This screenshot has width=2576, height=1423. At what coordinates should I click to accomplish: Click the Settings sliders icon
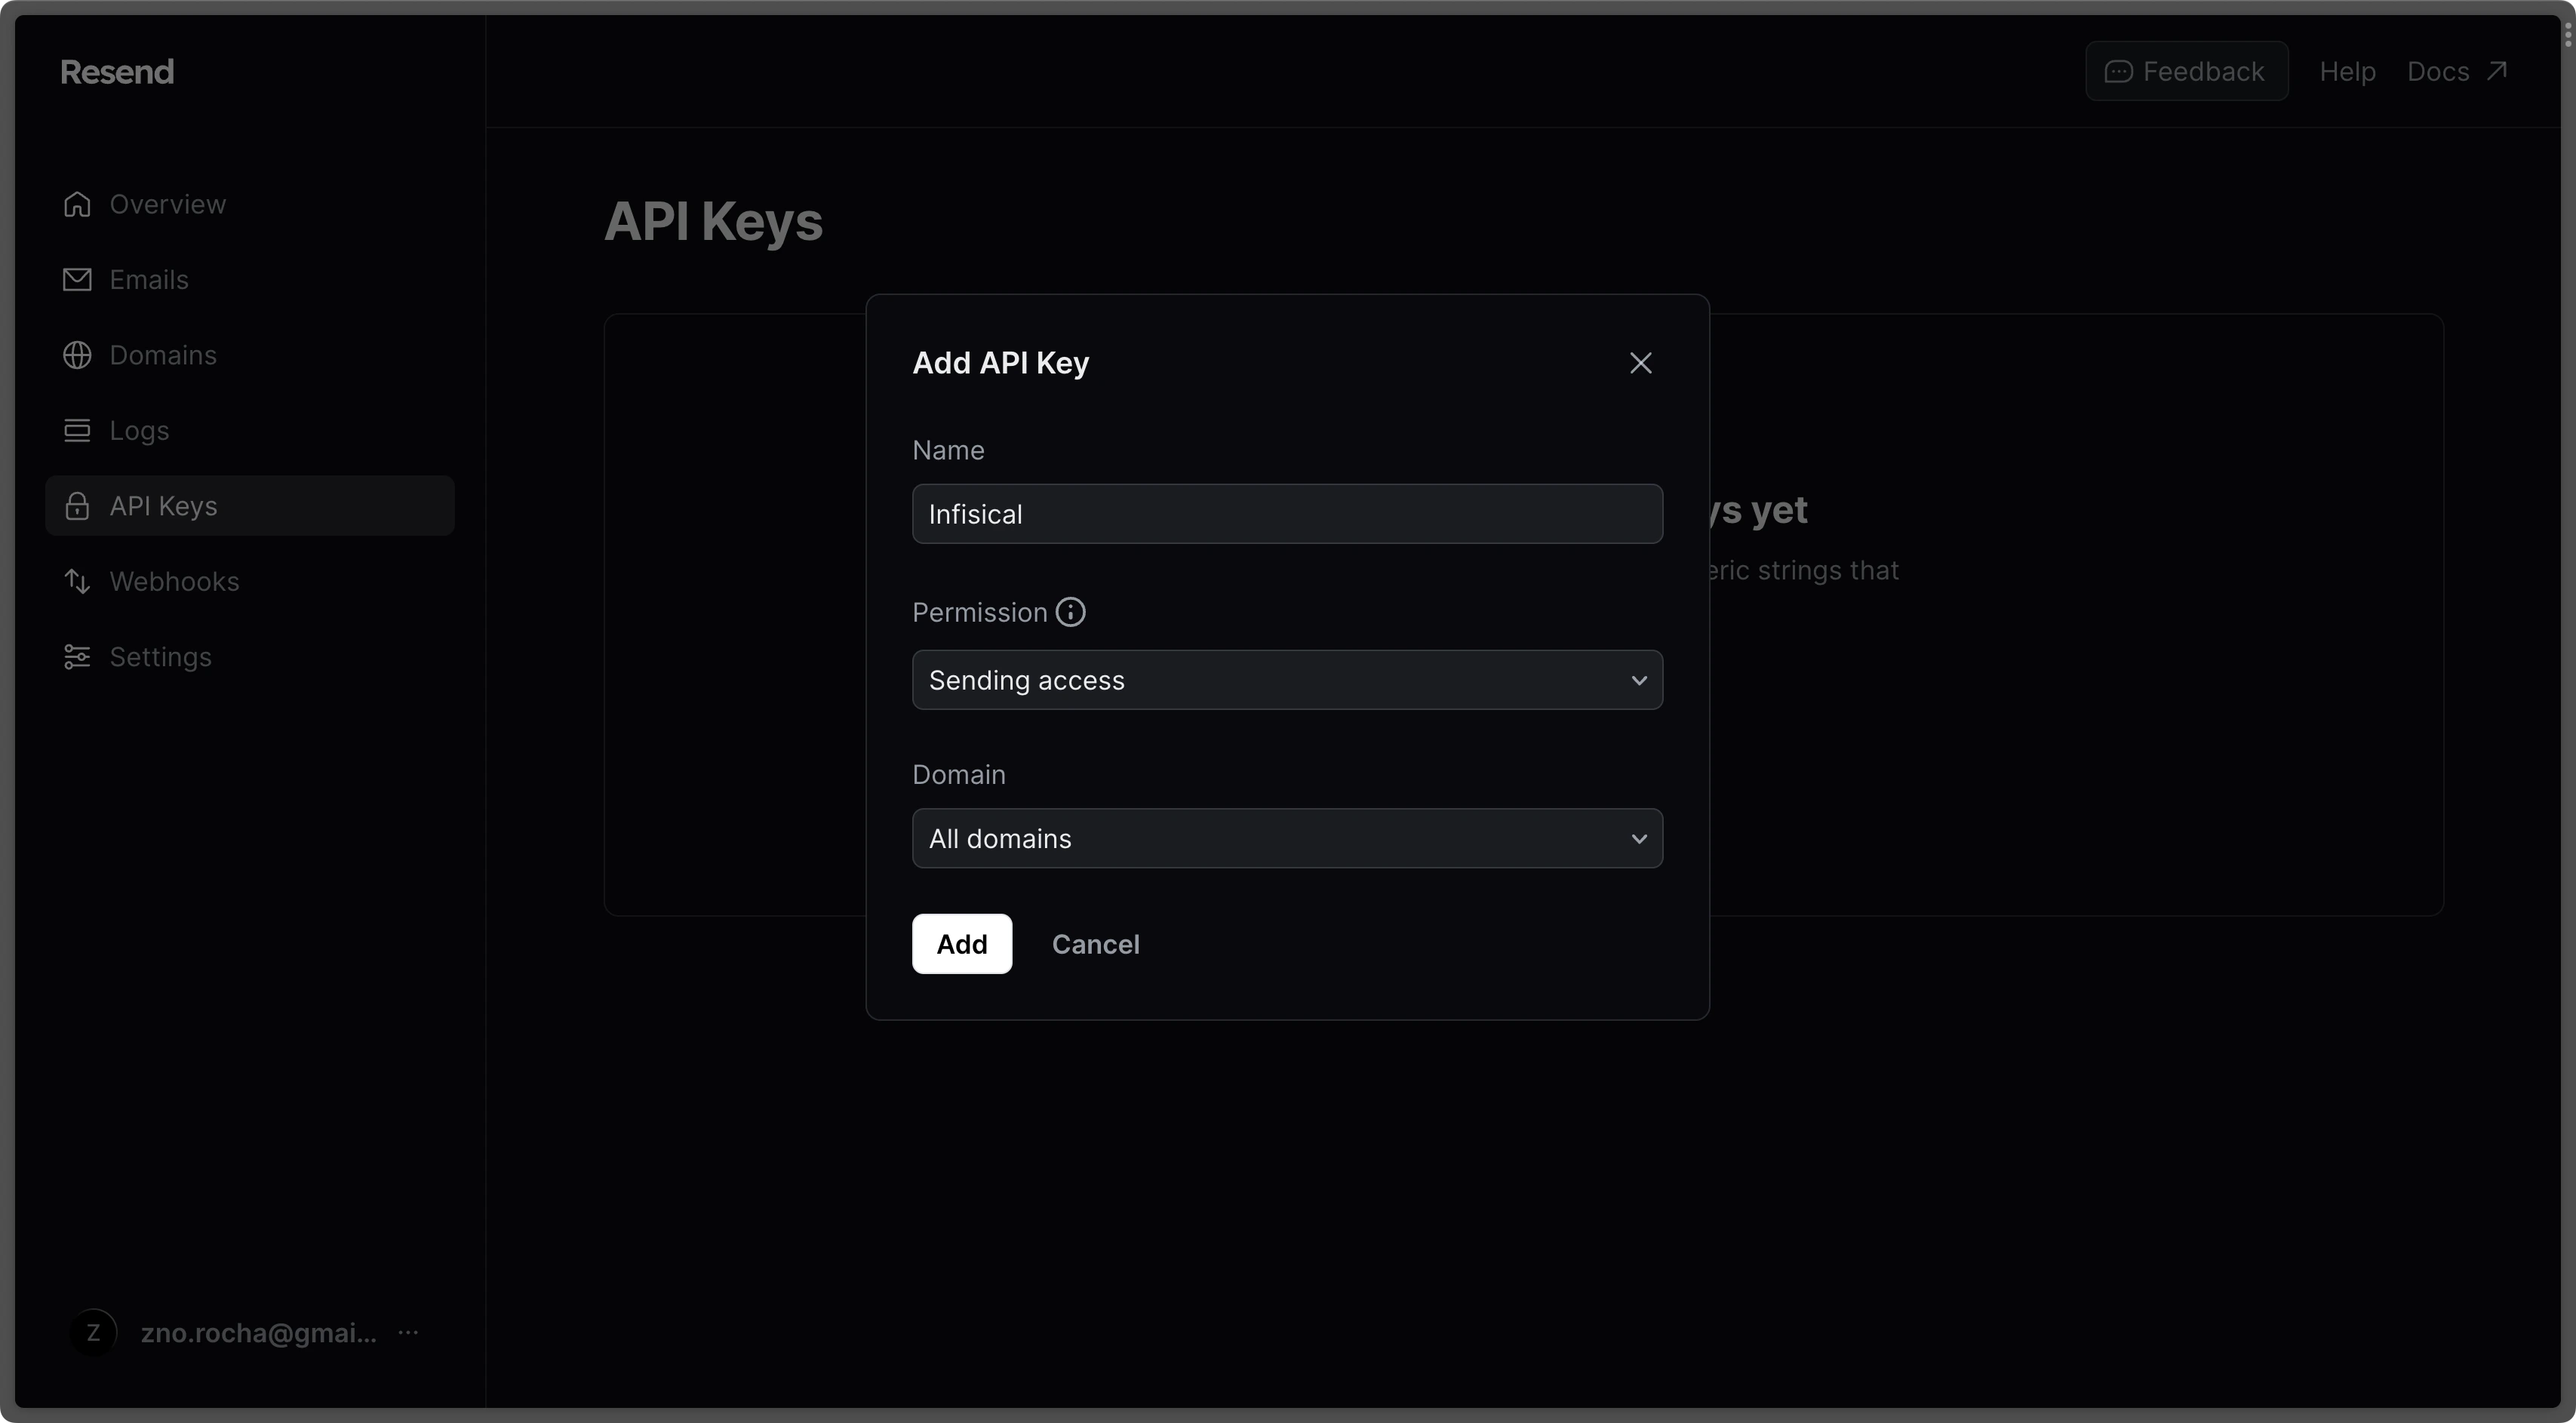point(77,656)
